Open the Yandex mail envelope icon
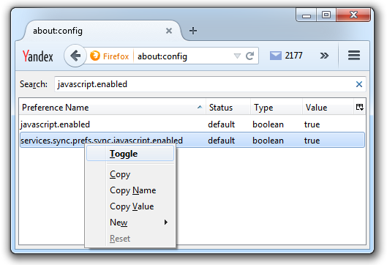The image size is (387, 265). click(276, 56)
